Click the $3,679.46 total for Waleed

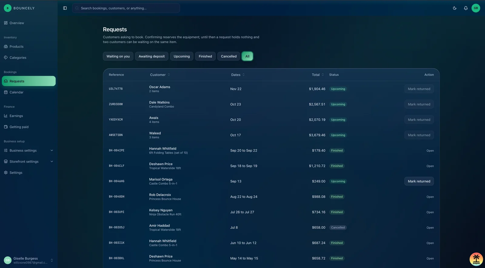(x=317, y=135)
